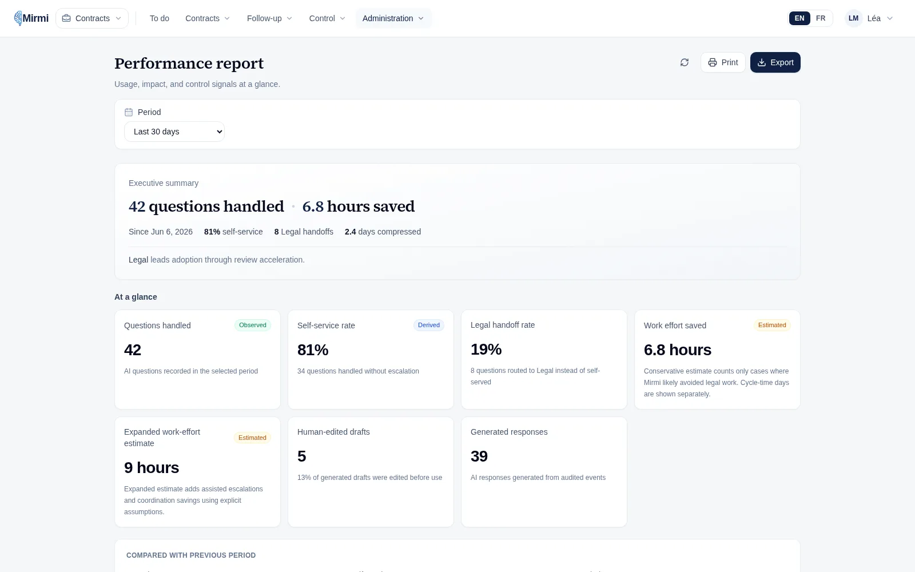915x572 pixels.
Task: Click the 13% of generated drafts edited text
Action: (x=369, y=478)
